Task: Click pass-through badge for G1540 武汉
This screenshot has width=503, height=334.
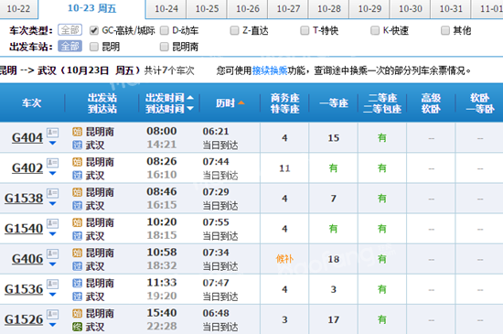Action: (78, 236)
